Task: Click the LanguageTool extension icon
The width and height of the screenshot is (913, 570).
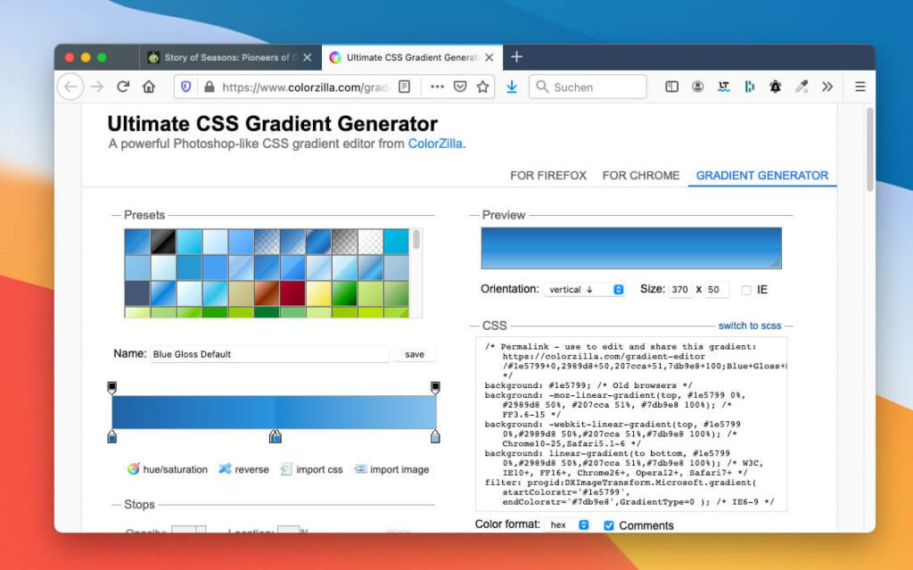Action: [x=724, y=87]
